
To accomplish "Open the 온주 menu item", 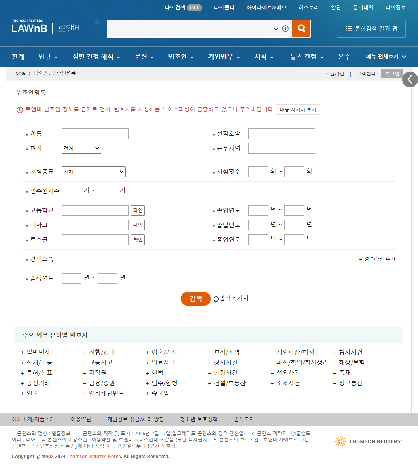I will 344,57.
